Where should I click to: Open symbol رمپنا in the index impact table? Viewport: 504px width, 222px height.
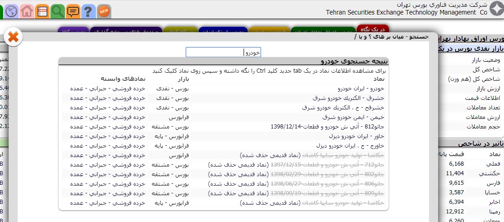coord(494,212)
